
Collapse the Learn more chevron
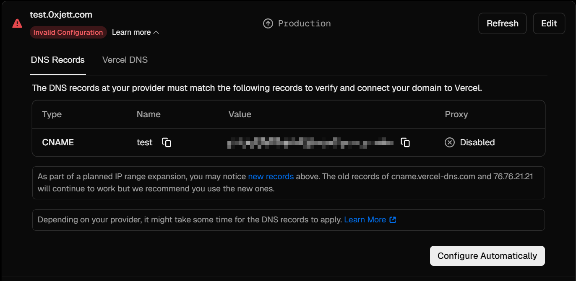point(156,33)
